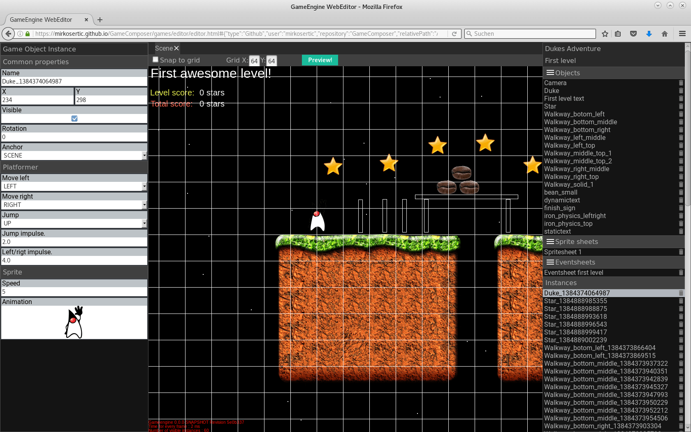Viewport: 691px width, 432px height.
Task: Delete the Duke_1384374064987 instance via trash icon
Action: point(681,293)
